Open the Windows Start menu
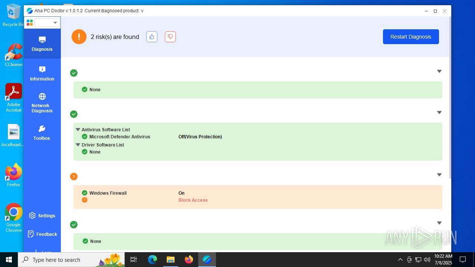 click(x=9, y=260)
